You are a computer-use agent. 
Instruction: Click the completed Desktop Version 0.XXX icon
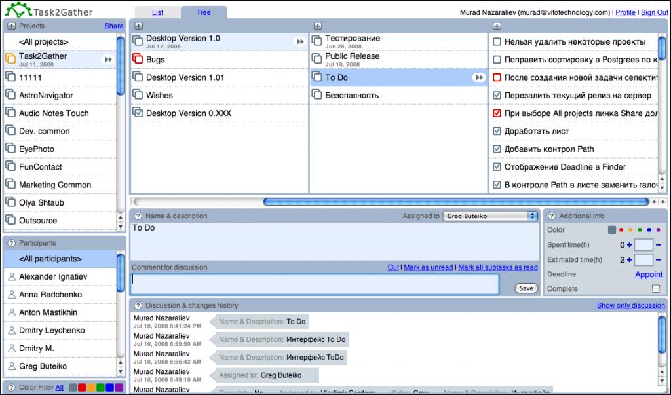click(x=138, y=113)
